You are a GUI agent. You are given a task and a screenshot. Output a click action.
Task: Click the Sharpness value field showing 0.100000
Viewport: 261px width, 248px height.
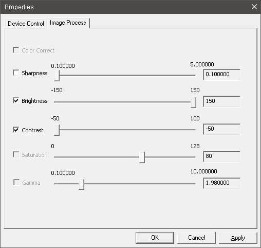pyautogui.click(x=222, y=75)
